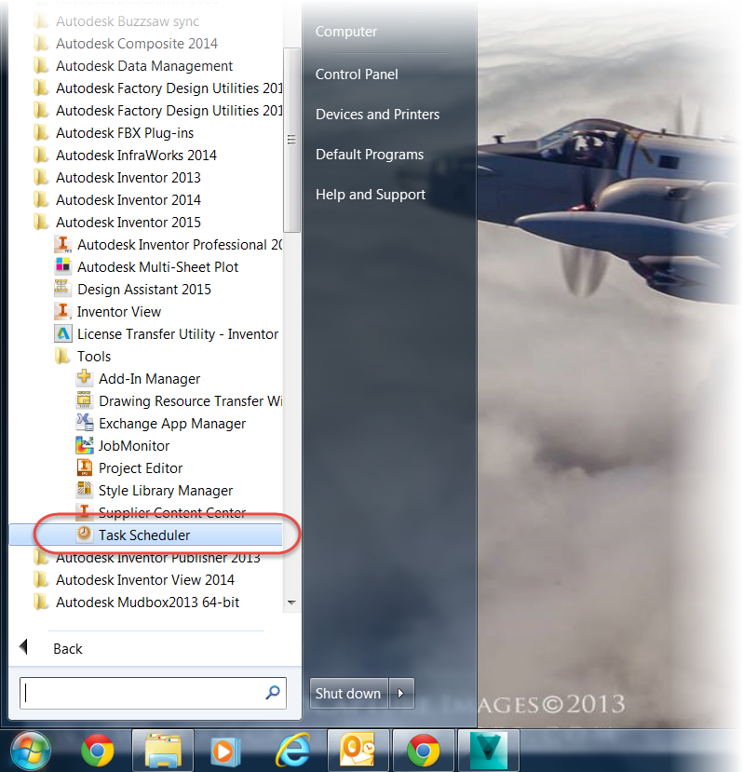Open Devices and Printers
The width and height of the screenshot is (743, 772).
click(x=378, y=115)
